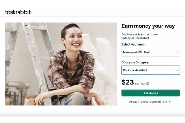The image size is (185, 123).
Task: Click the chevron arrow in the area selector
Action: 177,52
